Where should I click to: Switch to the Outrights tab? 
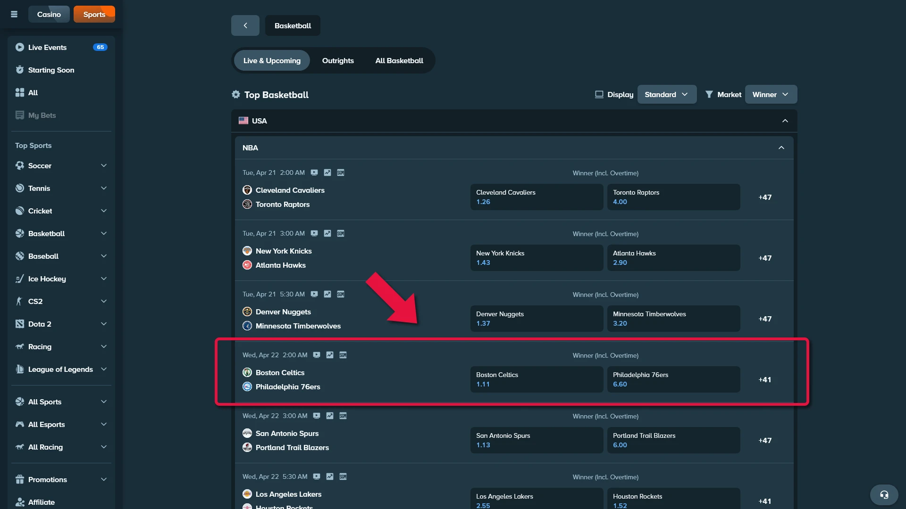(338, 60)
